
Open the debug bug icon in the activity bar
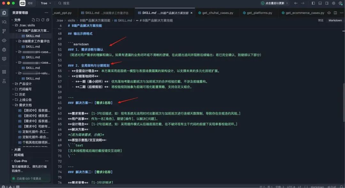4,50
